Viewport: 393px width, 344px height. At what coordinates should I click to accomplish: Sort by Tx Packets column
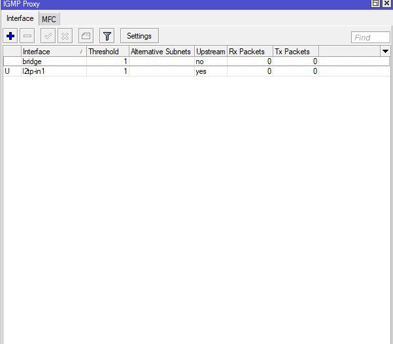tap(296, 52)
